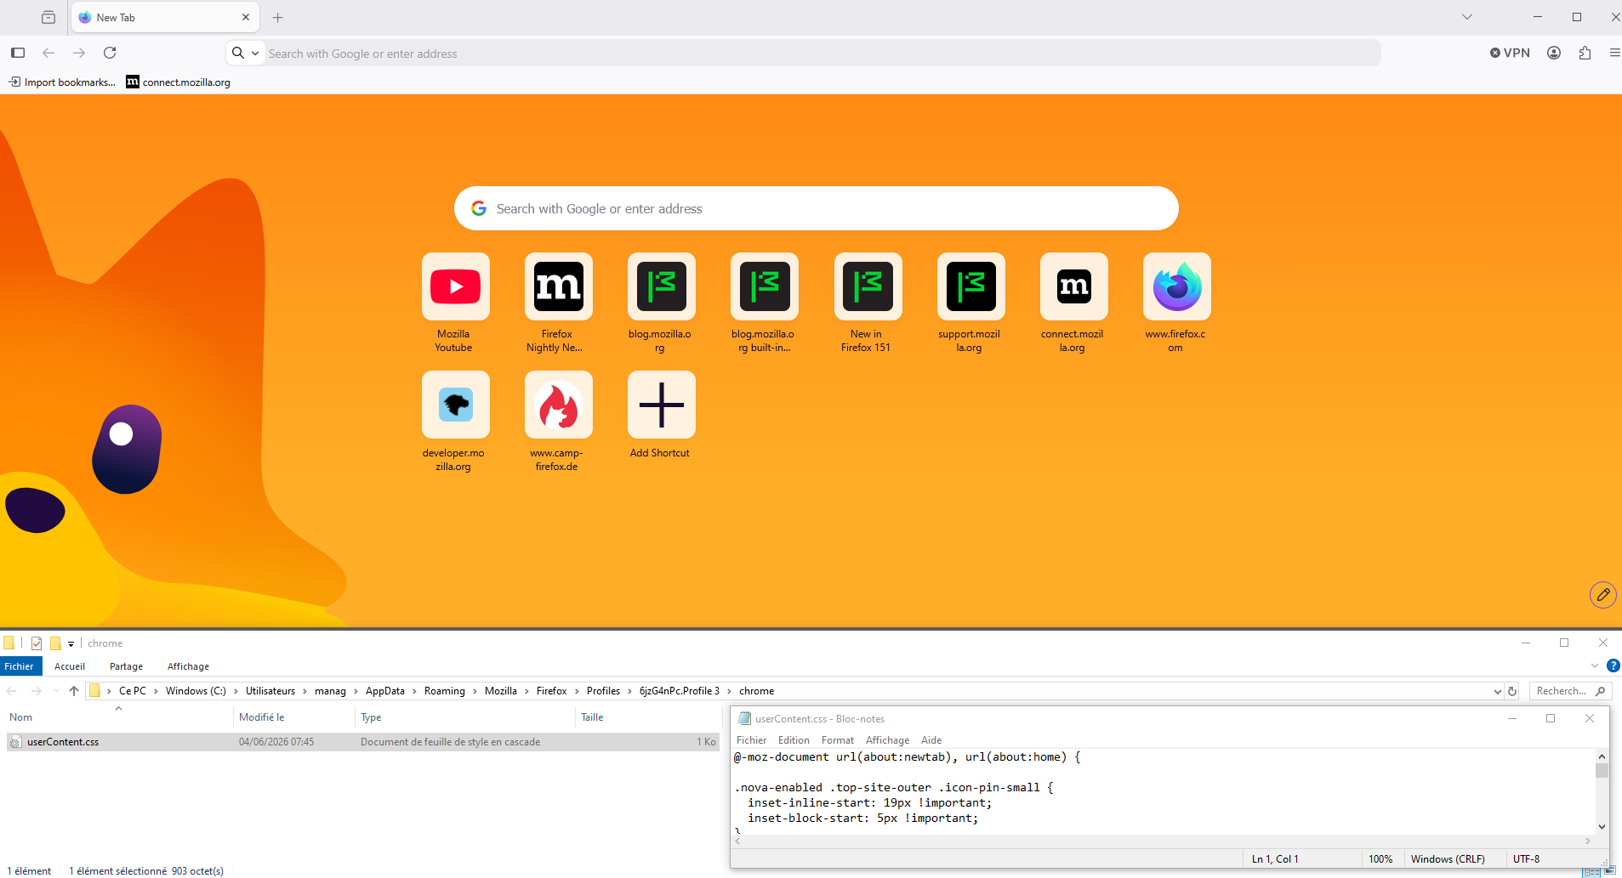Click Bloc-notes horizontal scrollbar right arrow
The height and width of the screenshot is (878, 1622).
1588,841
